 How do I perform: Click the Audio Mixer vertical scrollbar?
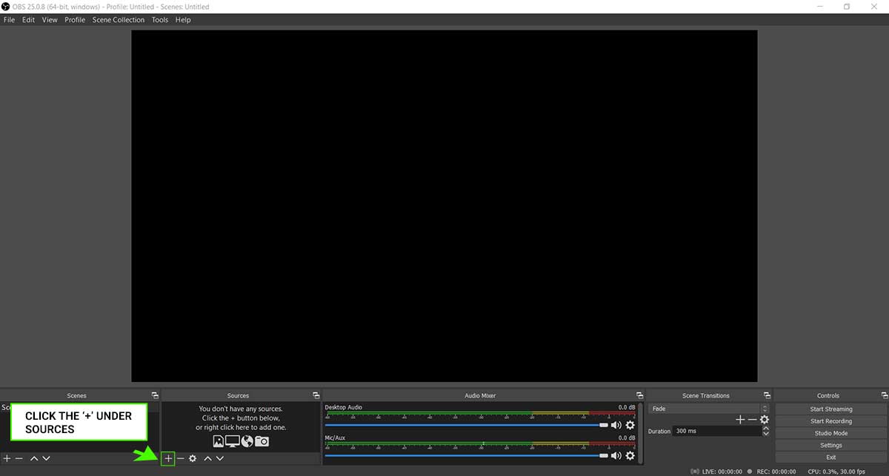pos(640,432)
